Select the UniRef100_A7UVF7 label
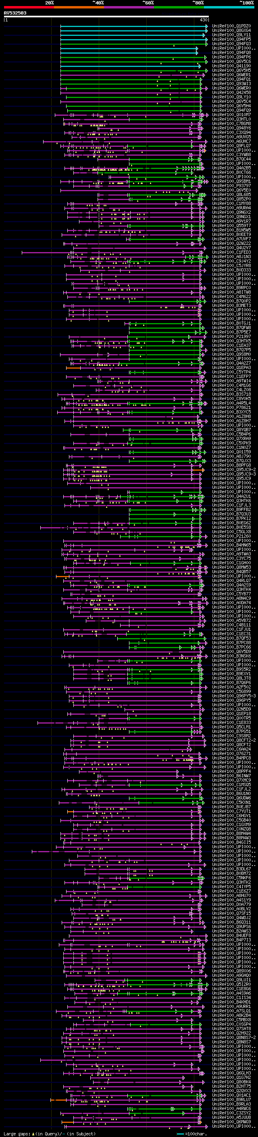This screenshot has width=258, height=1137. [231, 239]
